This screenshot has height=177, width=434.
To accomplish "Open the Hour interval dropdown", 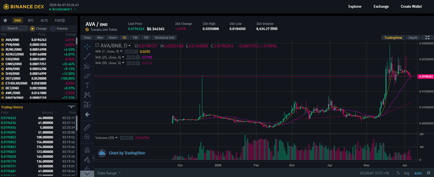I will 113,38.
